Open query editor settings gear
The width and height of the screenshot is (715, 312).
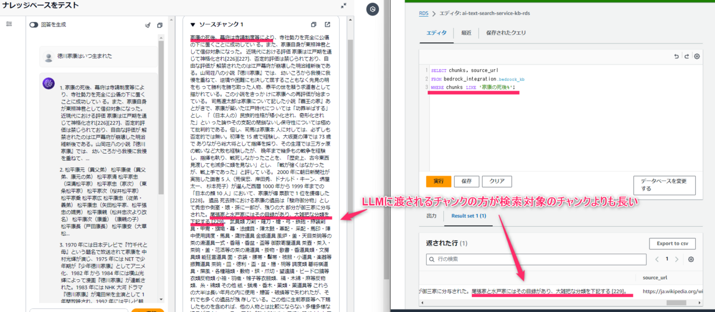tap(697, 56)
